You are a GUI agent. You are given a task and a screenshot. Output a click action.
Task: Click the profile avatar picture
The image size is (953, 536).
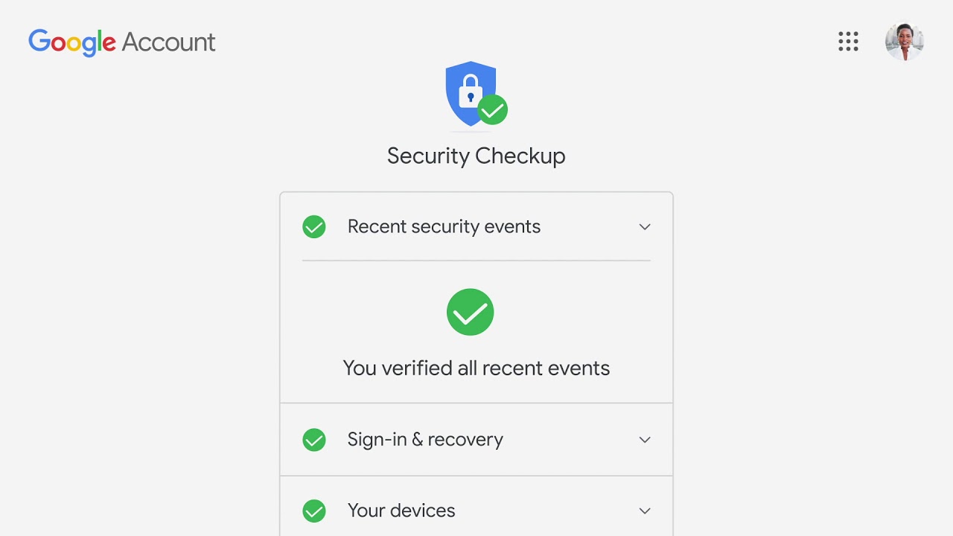click(x=904, y=42)
